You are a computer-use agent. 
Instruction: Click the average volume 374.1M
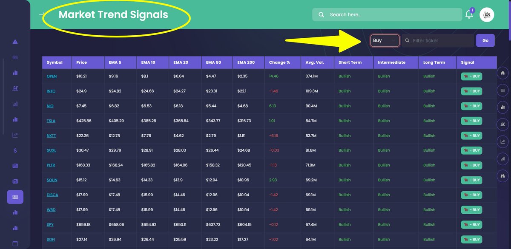tap(312, 76)
